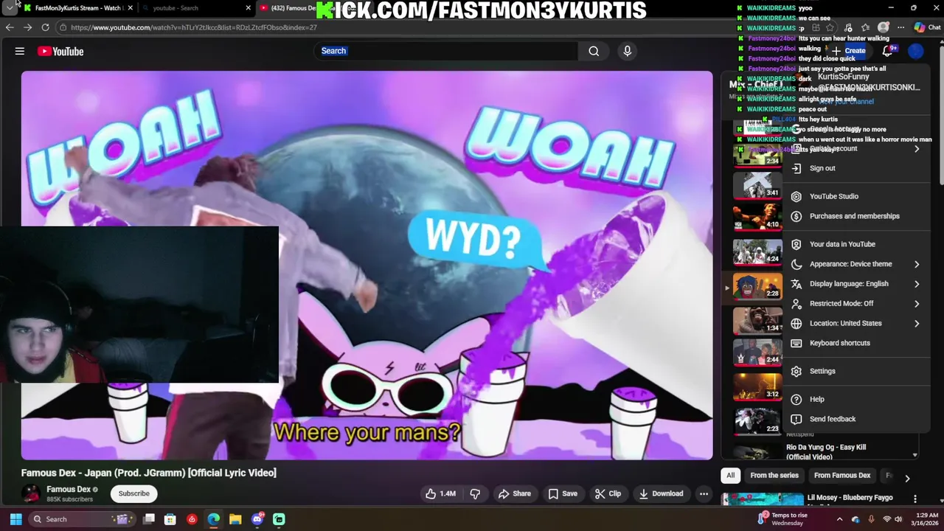Click the magnifier search button

pos(594,51)
